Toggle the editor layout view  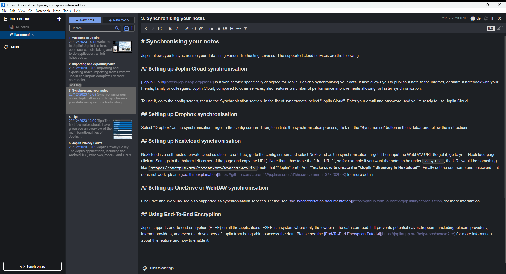click(x=493, y=18)
